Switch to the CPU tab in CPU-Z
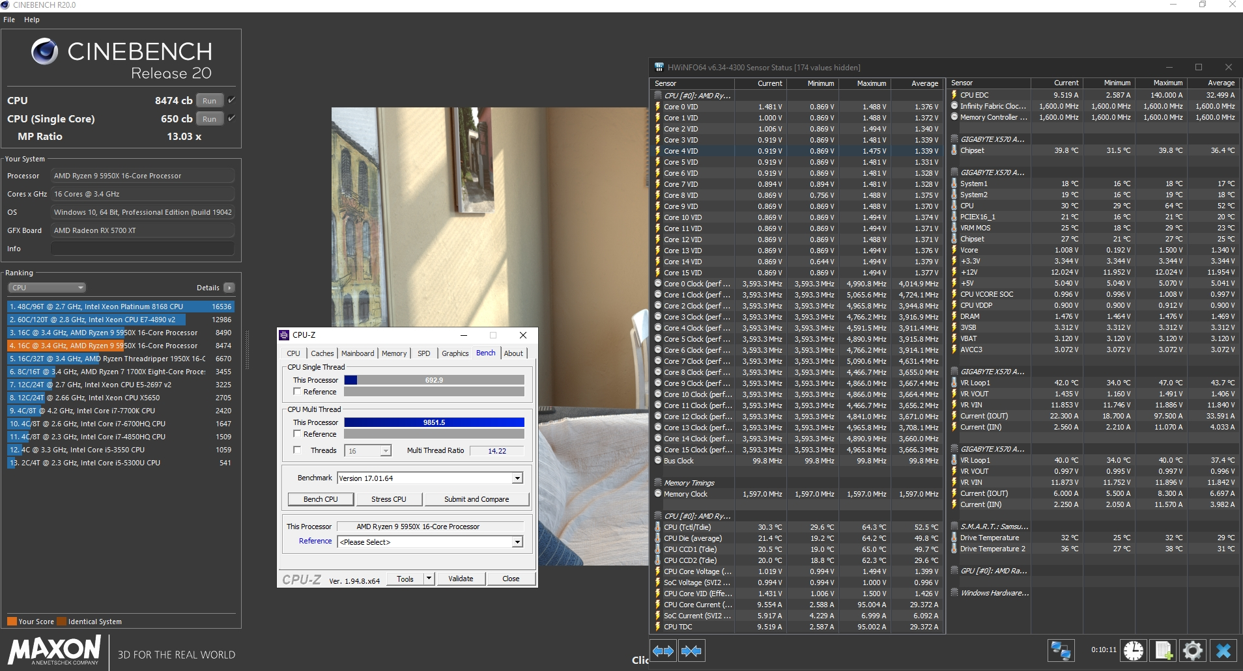The width and height of the screenshot is (1243, 671). click(294, 353)
